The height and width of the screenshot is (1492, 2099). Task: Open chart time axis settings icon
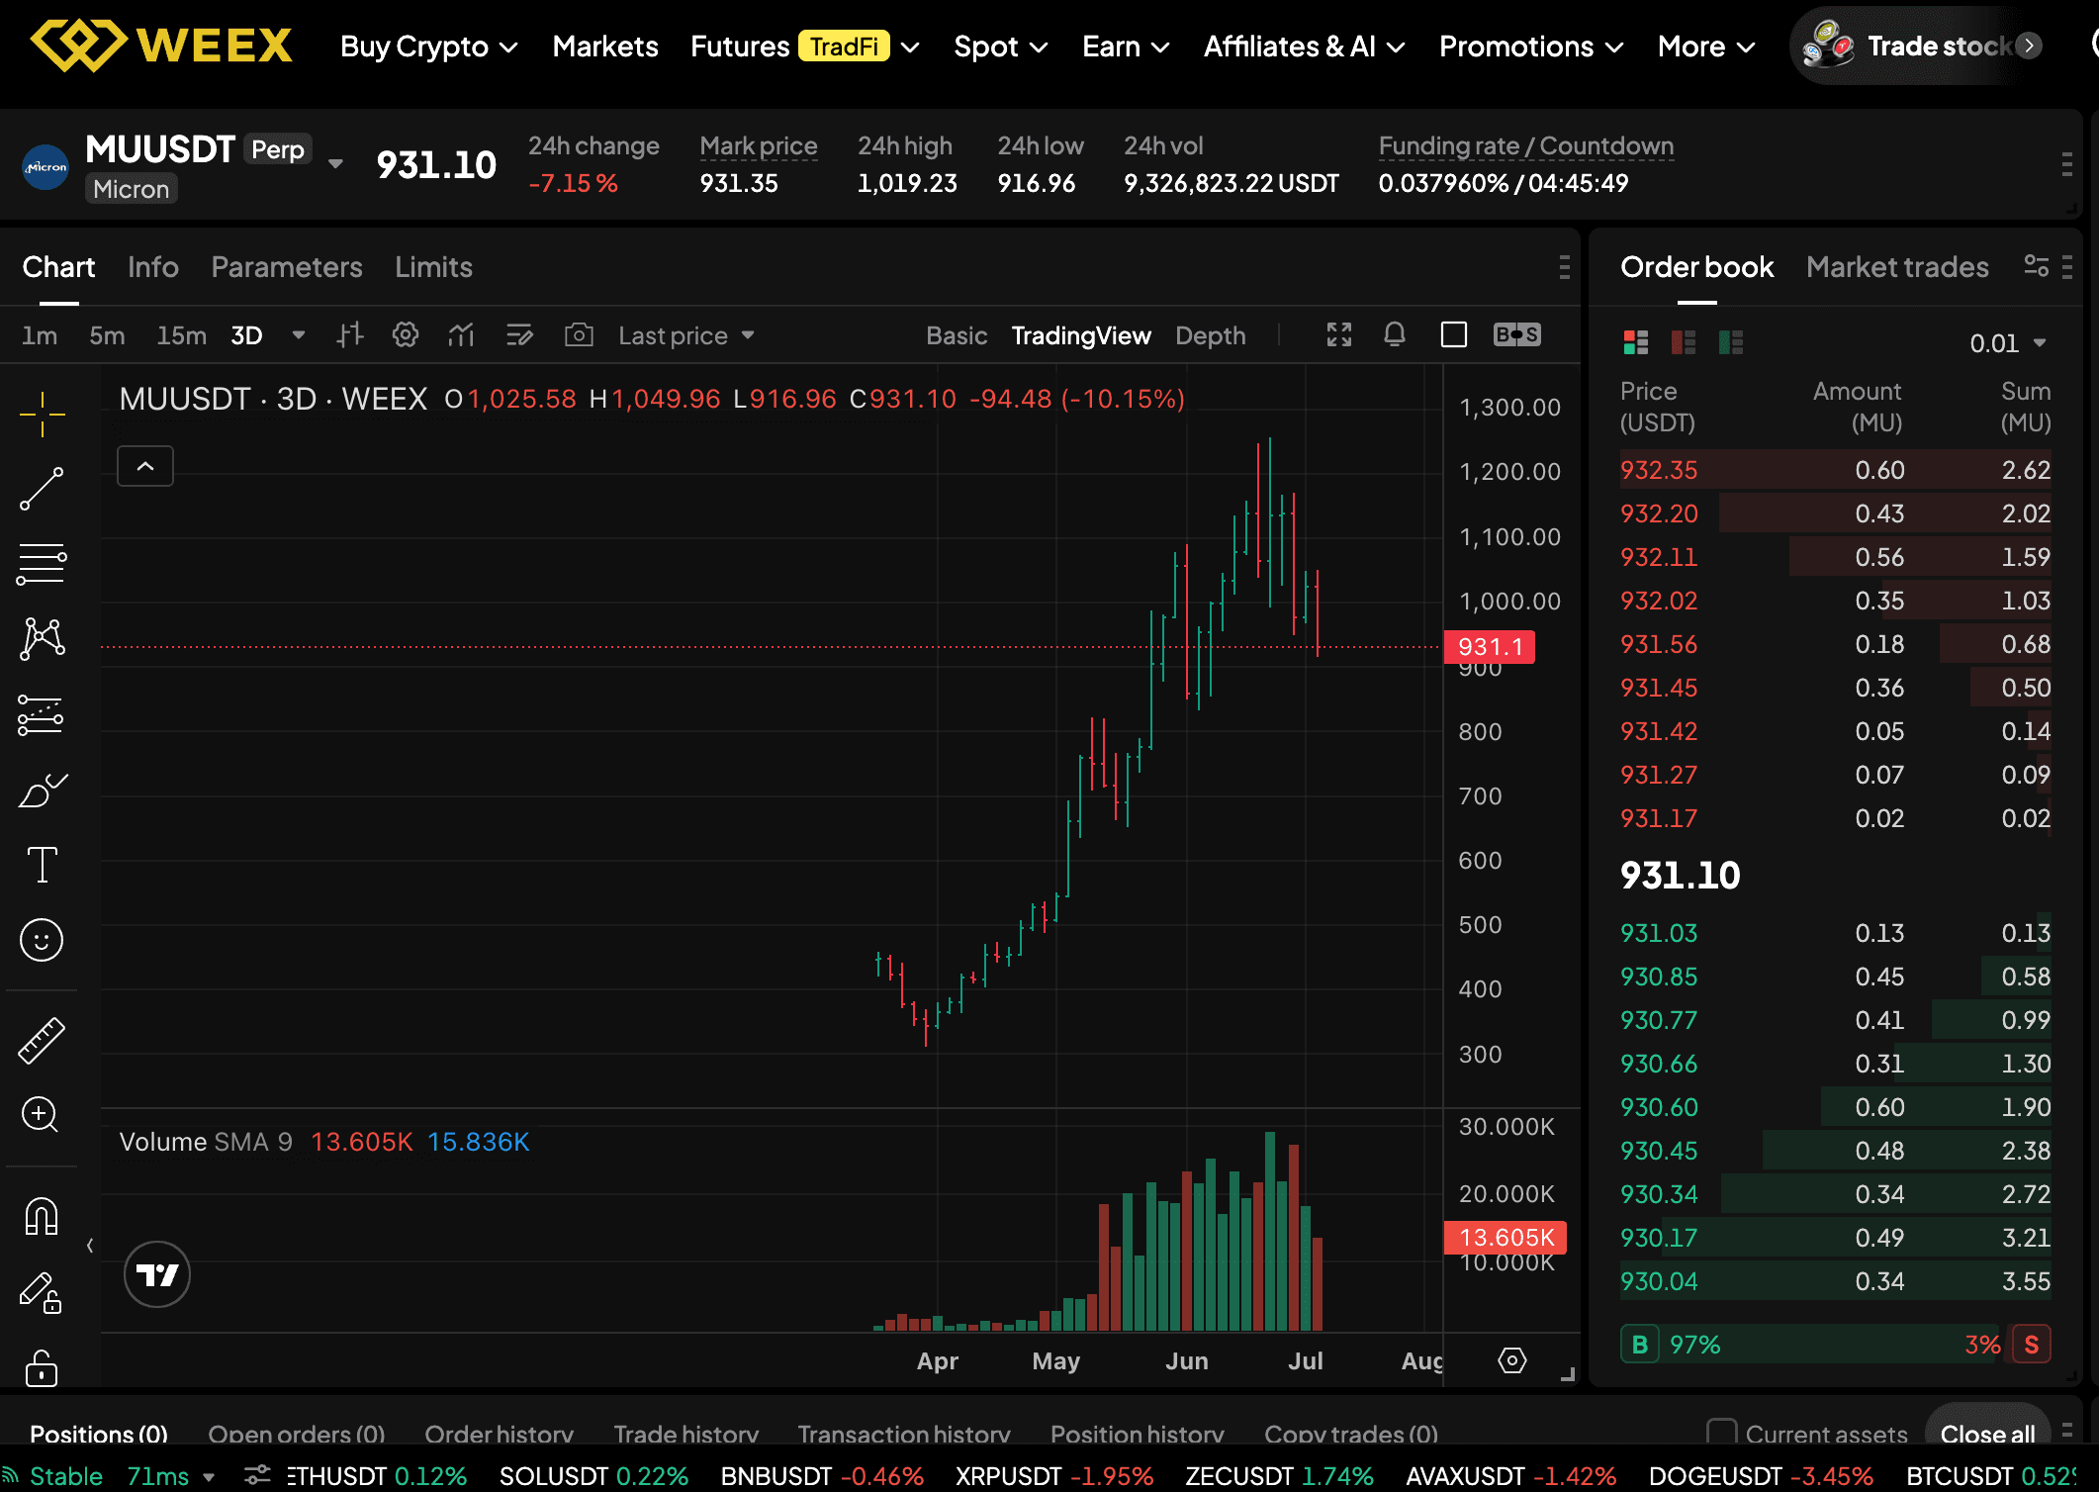tap(1511, 1360)
